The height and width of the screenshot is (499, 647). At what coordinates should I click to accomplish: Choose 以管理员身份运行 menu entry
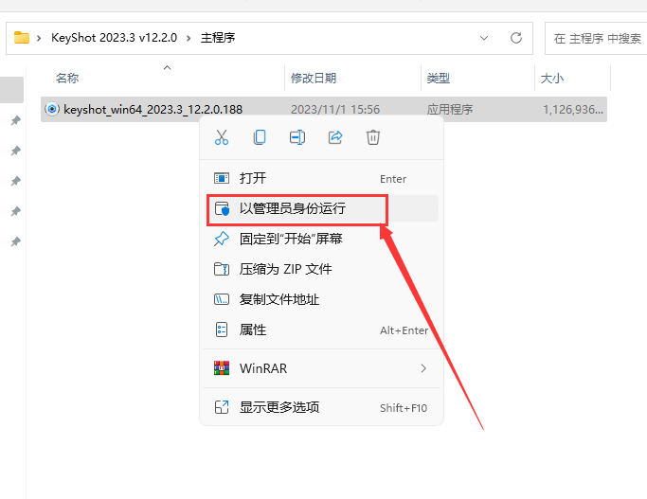(x=321, y=208)
